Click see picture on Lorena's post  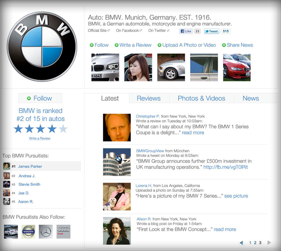point(236,196)
